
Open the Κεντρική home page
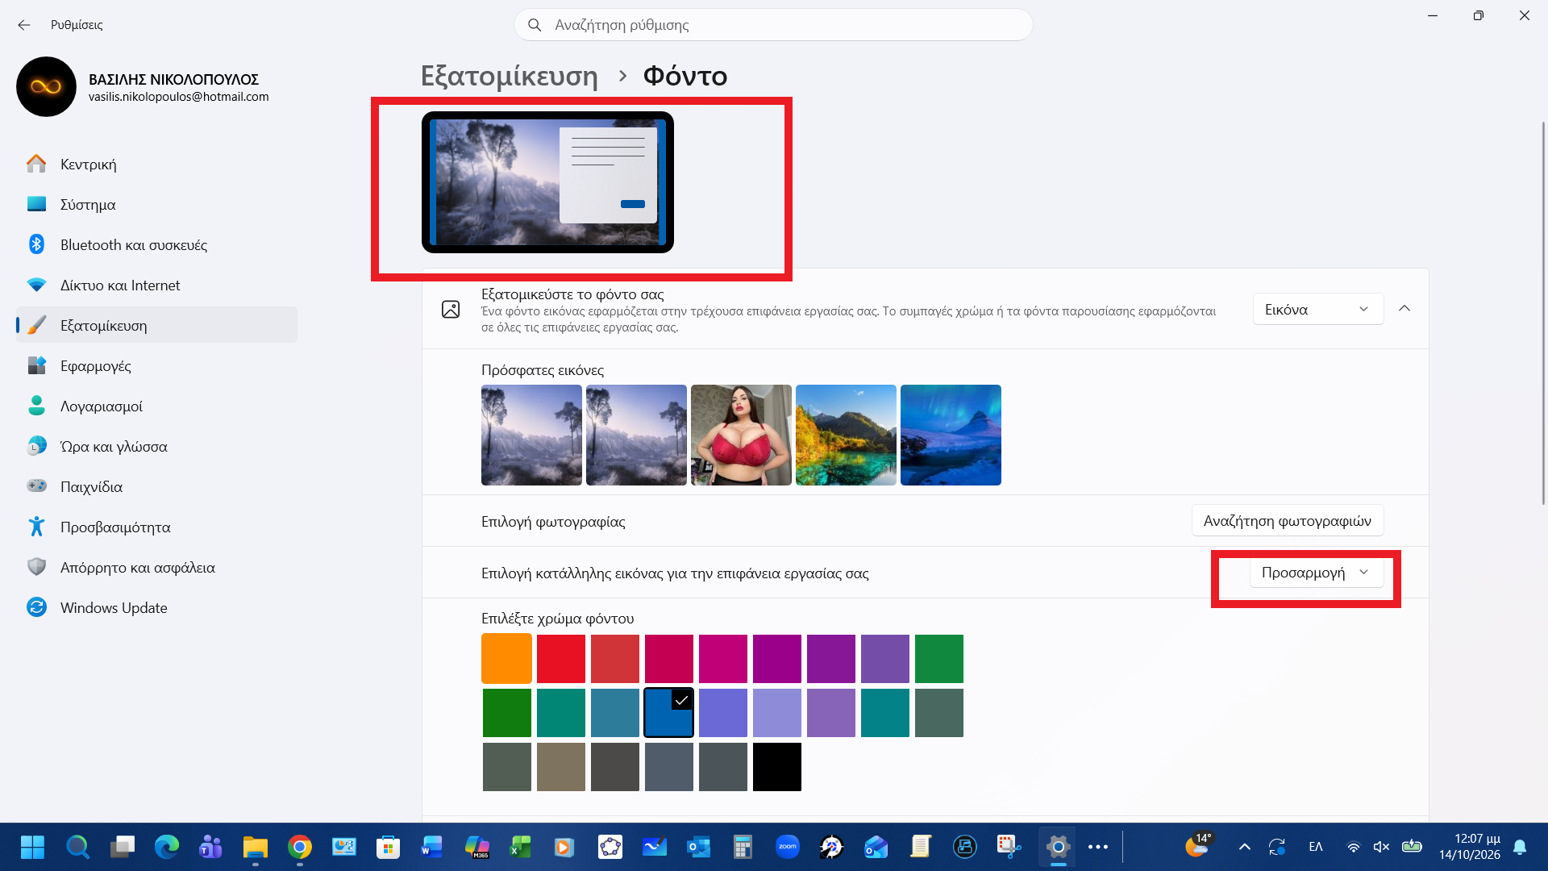point(156,164)
